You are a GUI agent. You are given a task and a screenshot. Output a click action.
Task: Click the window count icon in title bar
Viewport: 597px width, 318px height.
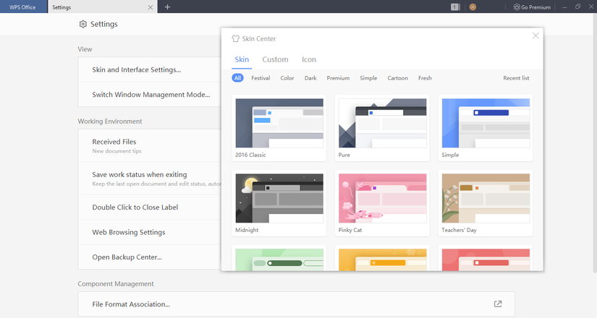tap(455, 7)
